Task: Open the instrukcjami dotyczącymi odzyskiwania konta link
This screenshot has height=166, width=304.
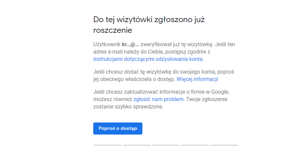Action: coord(148,59)
